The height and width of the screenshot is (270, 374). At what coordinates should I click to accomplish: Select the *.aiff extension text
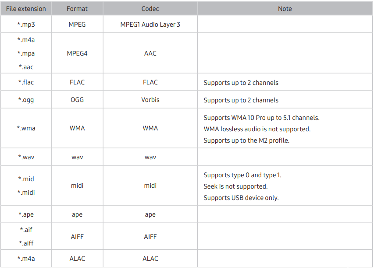tap(26, 243)
